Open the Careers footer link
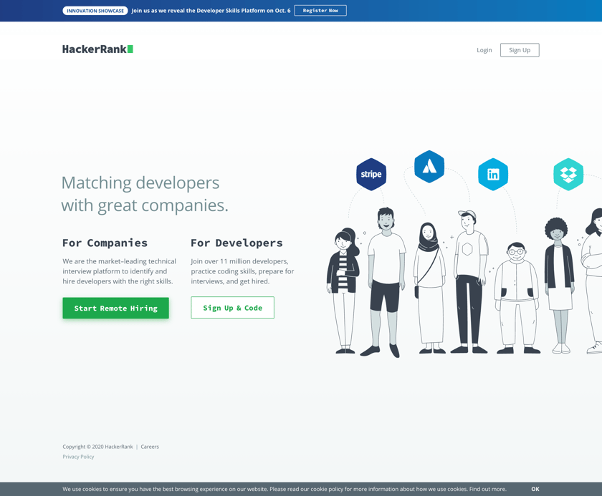The height and width of the screenshot is (496, 602). pyautogui.click(x=150, y=447)
